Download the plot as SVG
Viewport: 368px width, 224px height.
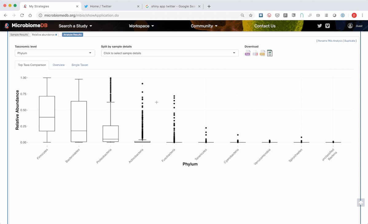click(255, 53)
